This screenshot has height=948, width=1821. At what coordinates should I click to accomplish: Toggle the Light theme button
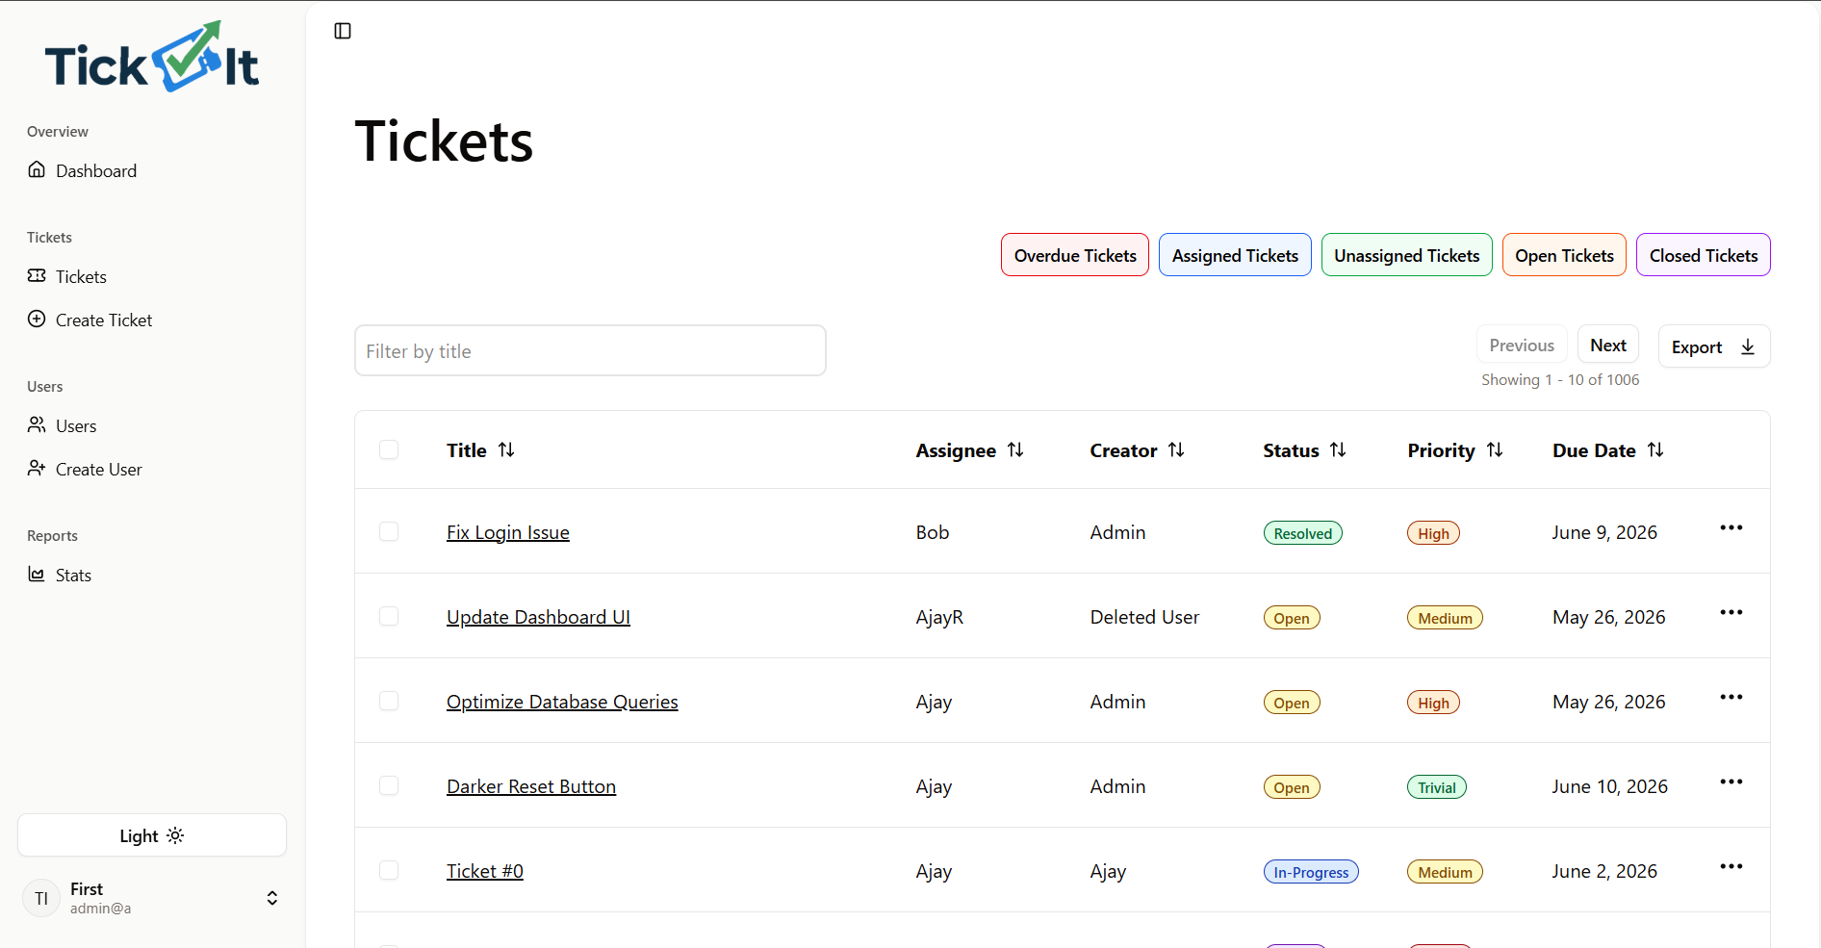pos(152,835)
